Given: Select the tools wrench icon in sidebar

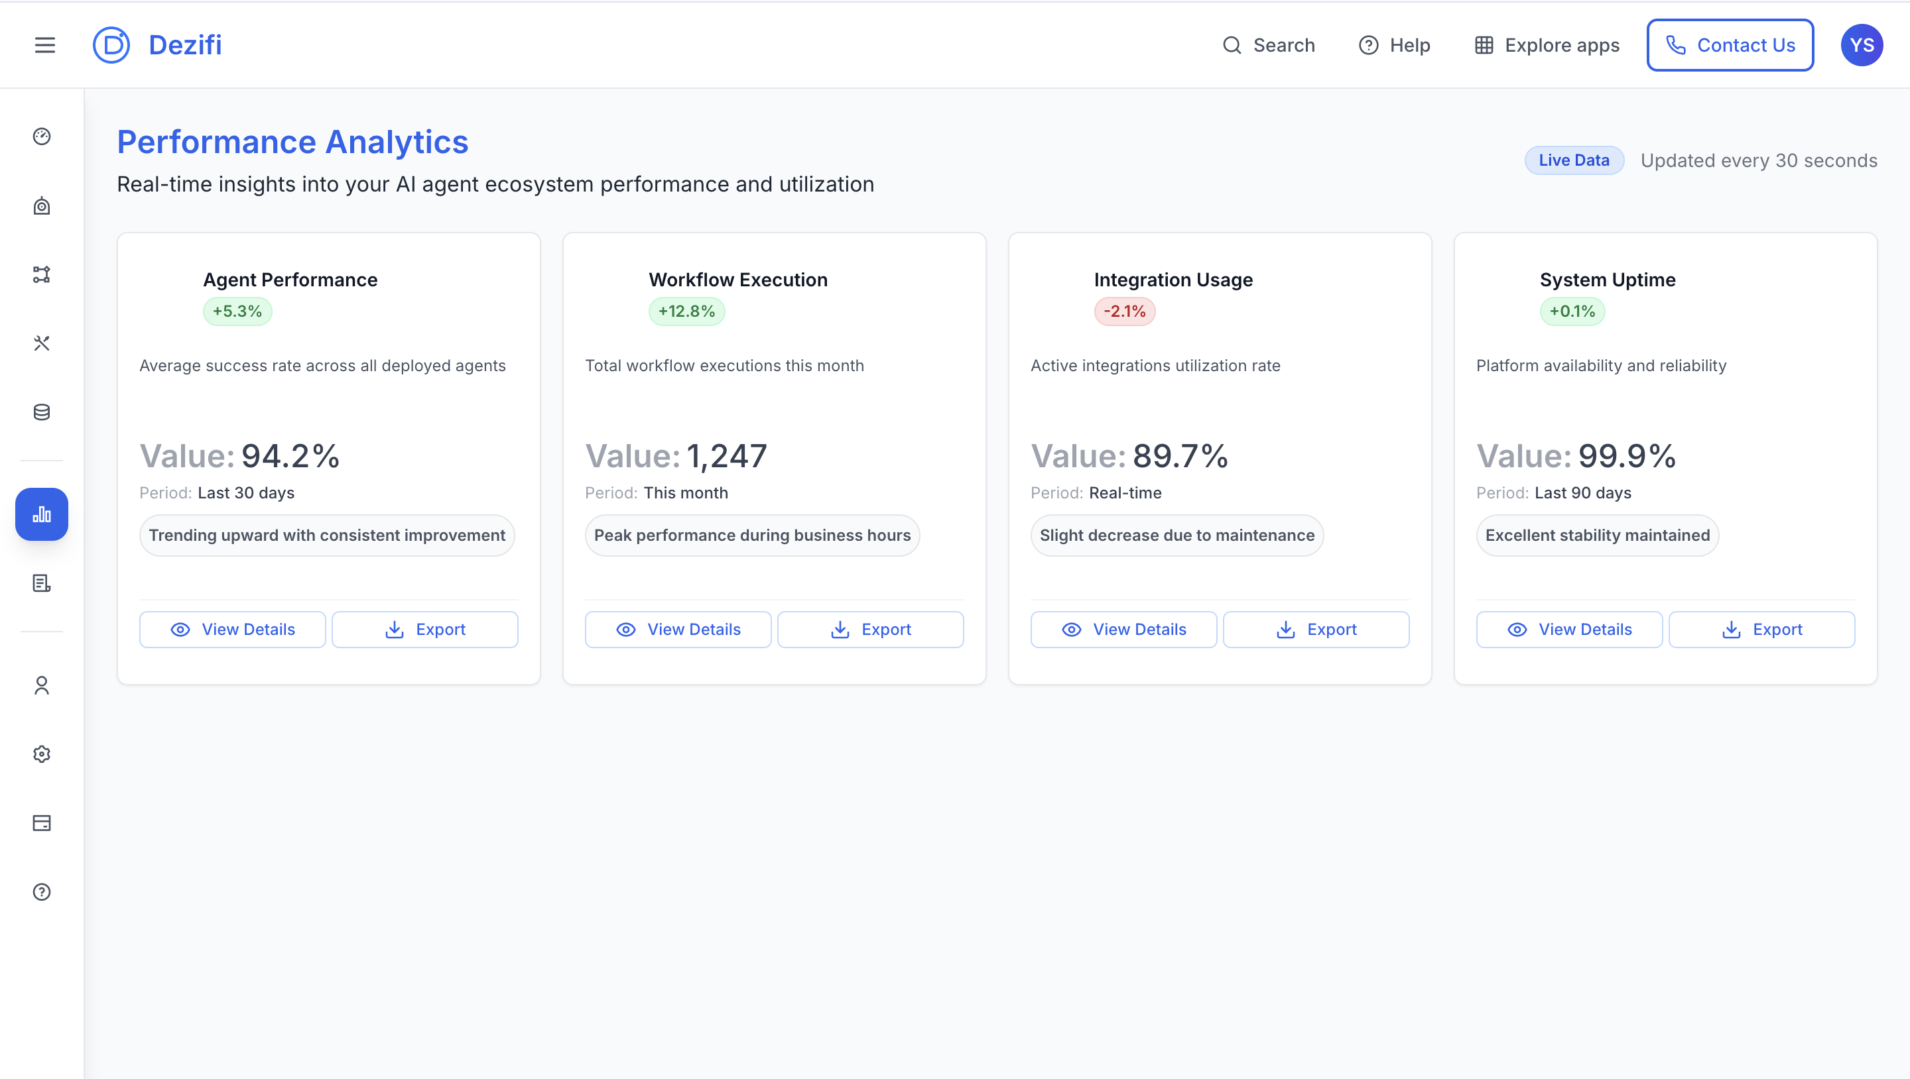Looking at the screenshot, I should [42, 343].
